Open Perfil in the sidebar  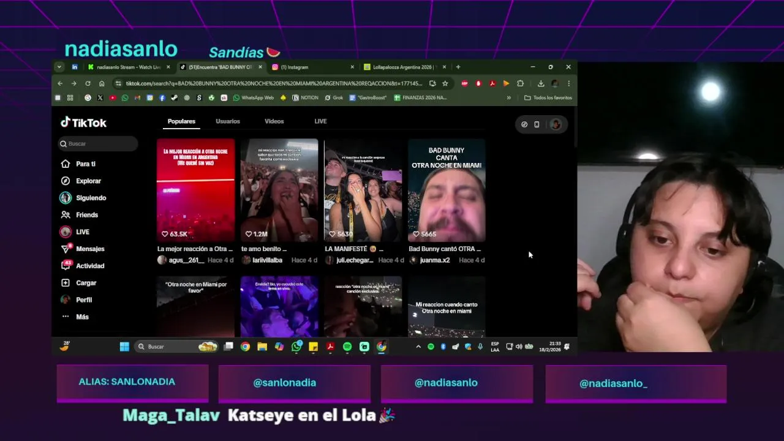76,300
